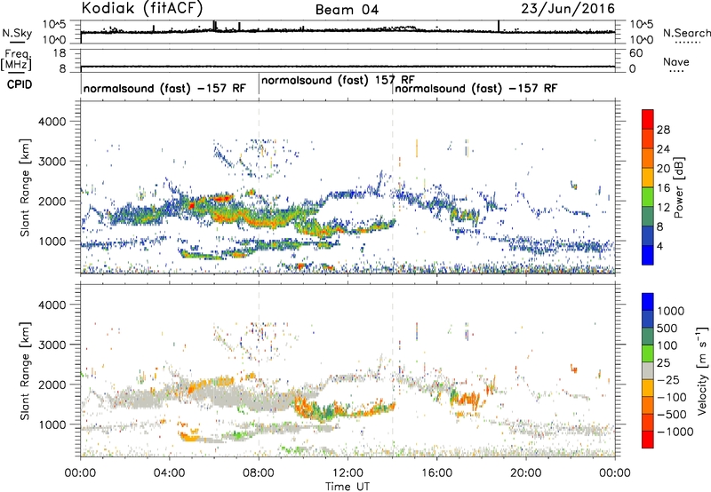711x492 pixels.
Task: Pick the gray -25 to 25 velocity segment
Action: click(x=648, y=371)
